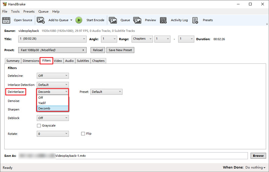Open the File menu
This screenshot has height=172, width=269.
[x=5, y=11]
